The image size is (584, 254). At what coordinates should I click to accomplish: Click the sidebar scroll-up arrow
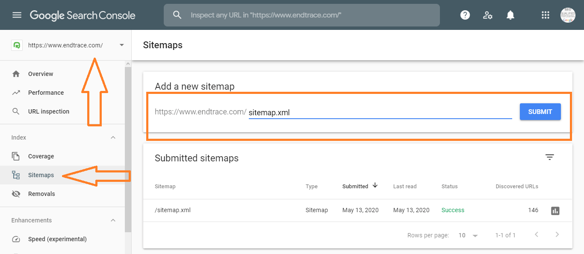click(x=128, y=64)
